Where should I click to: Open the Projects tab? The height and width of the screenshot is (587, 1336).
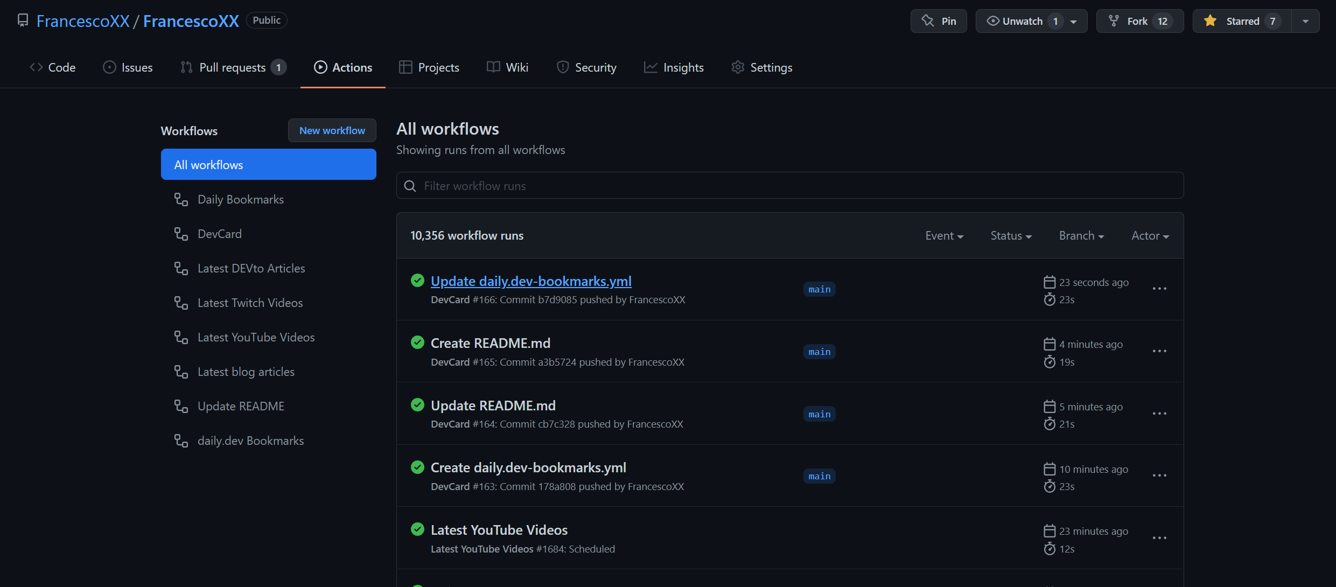click(429, 67)
